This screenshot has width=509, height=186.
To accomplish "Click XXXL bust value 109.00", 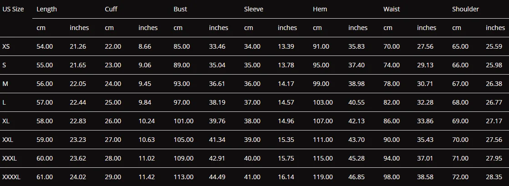I will (x=183, y=158).
